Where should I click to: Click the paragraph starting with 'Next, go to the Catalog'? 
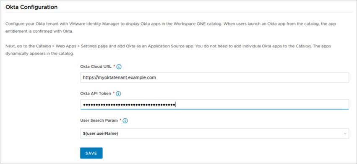click(168, 50)
